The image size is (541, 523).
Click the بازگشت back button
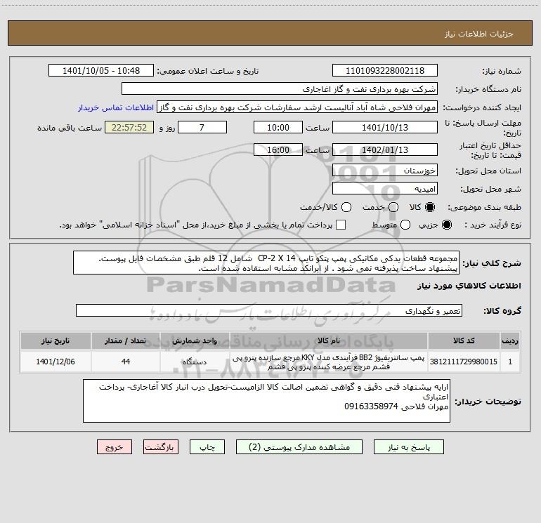point(161,447)
